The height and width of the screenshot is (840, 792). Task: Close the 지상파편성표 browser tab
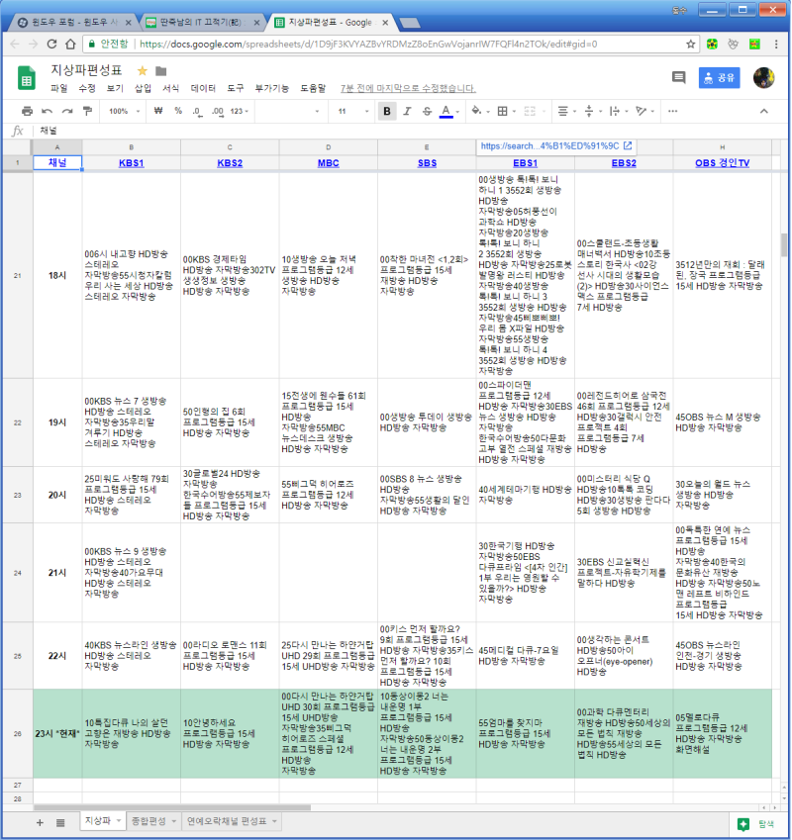pyautogui.click(x=385, y=23)
